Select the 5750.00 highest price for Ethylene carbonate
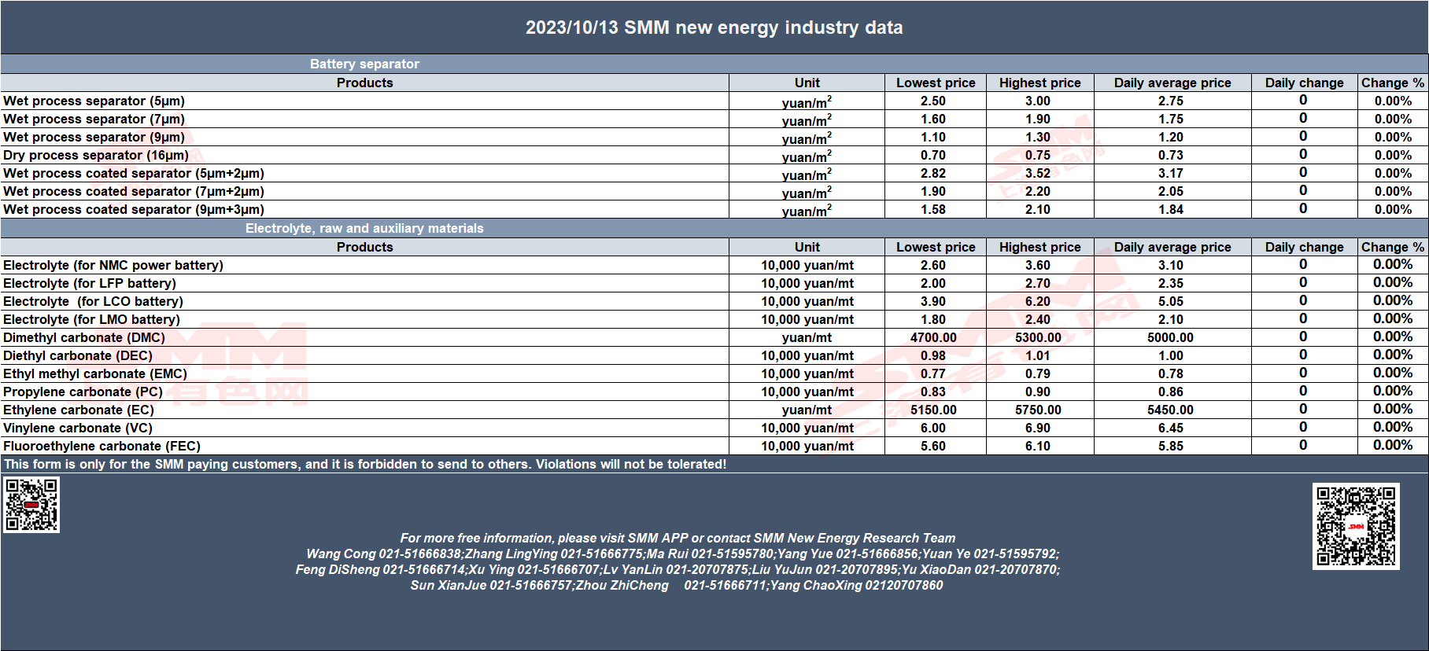Image resolution: width=1429 pixels, height=651 pixels. 1039,410
